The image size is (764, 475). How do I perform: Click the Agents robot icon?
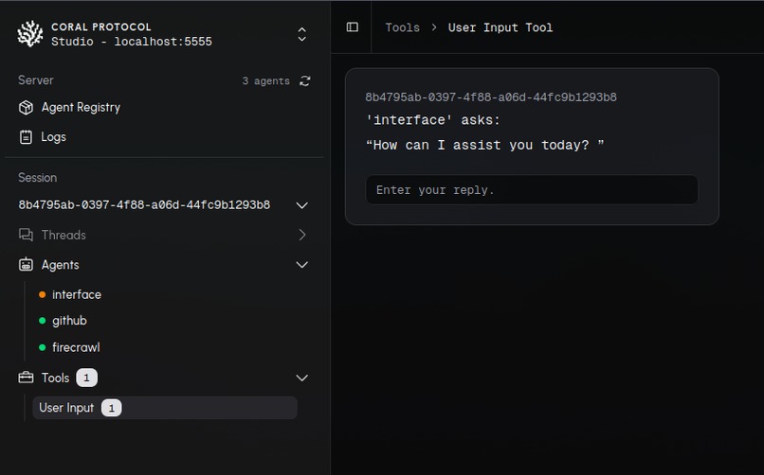tap(26, 265)
